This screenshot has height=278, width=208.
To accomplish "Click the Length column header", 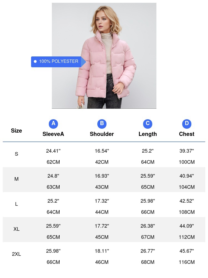I will pos(148,134).
